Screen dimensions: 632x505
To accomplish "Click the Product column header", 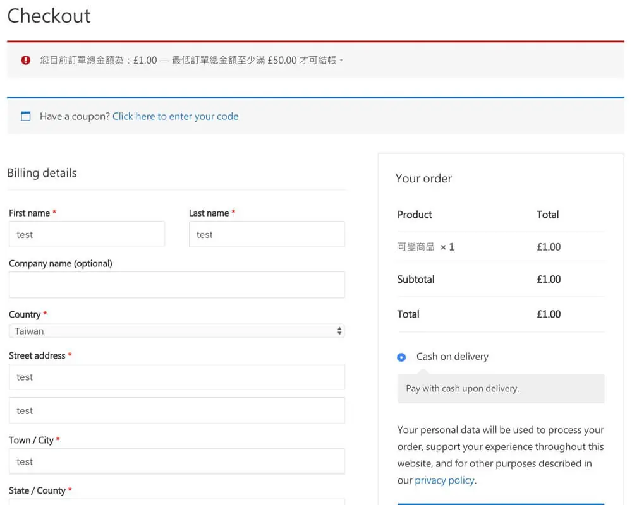I will [x=415, y=215].
